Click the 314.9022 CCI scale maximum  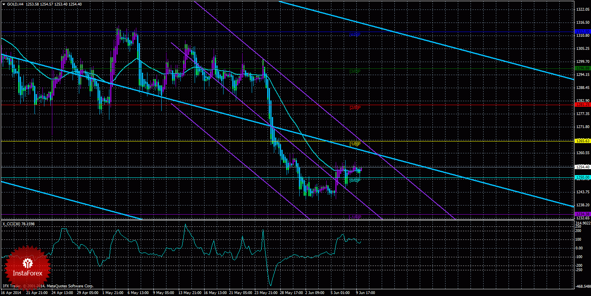[583, 223]
